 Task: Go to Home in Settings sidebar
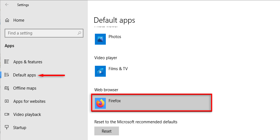(19, 20)
